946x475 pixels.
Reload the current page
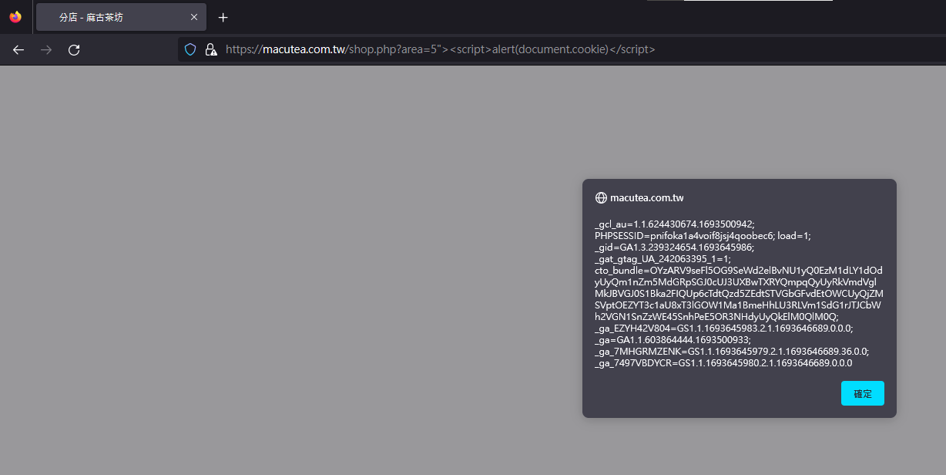[x=74, y=50]
